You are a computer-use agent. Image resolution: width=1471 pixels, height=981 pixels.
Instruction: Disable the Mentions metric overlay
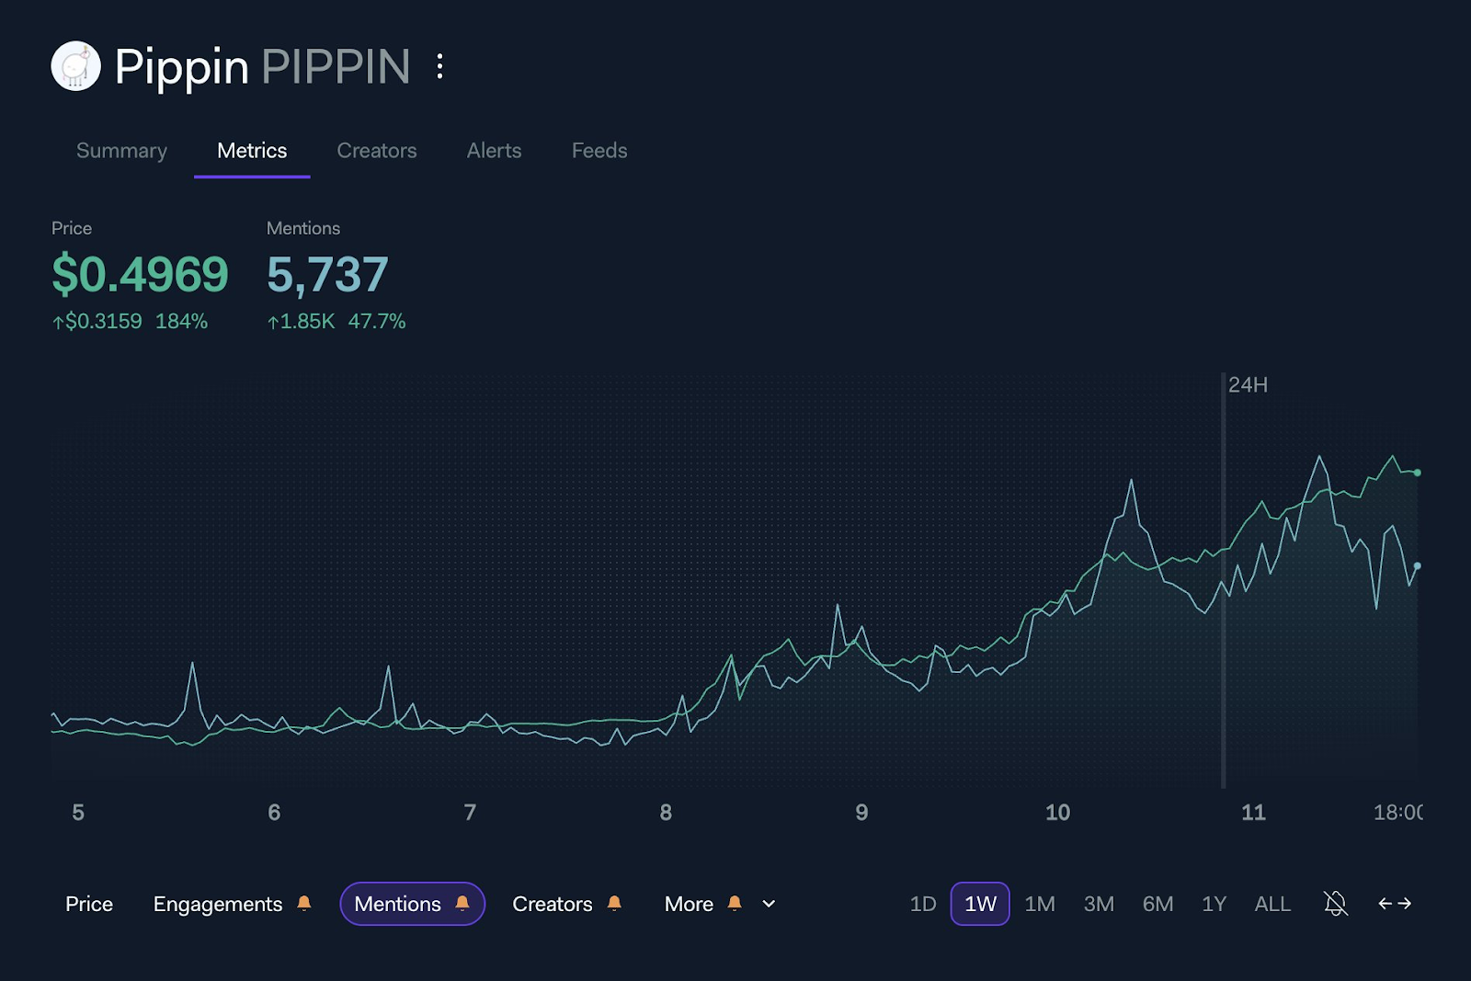pos(399,904)
